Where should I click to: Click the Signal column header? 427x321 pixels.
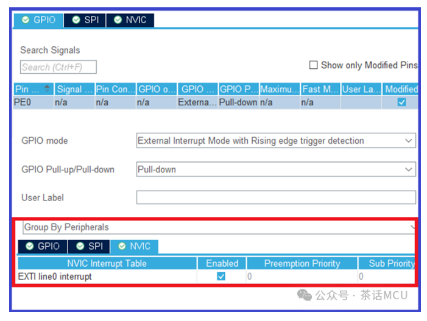pos(74,89)
